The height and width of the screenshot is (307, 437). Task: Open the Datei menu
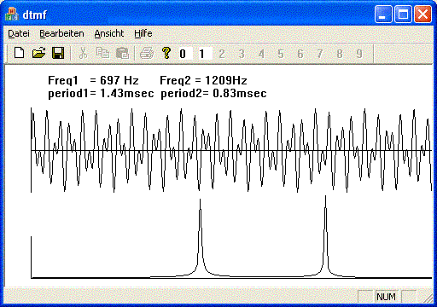19,33
